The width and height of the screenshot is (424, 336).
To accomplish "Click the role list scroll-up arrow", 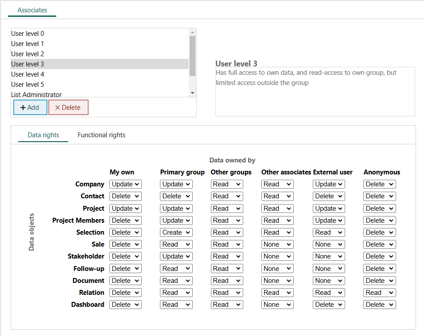I will [x=193, y=32].
